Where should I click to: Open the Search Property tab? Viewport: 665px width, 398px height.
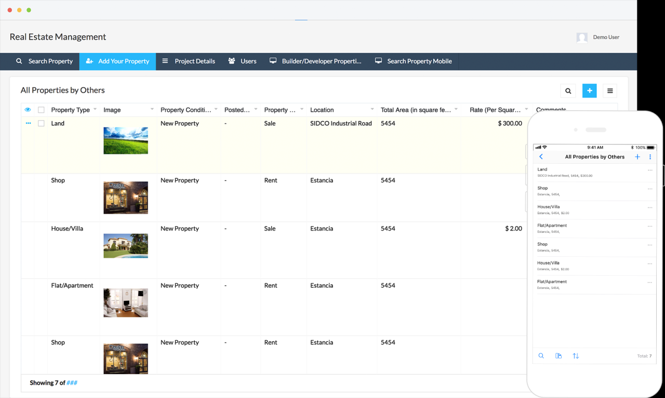point(44,61)
